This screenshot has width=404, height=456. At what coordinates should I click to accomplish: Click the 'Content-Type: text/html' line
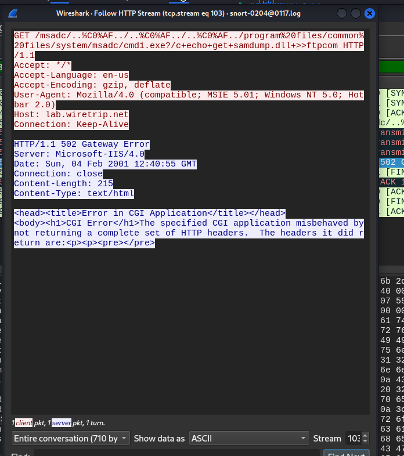74,194
